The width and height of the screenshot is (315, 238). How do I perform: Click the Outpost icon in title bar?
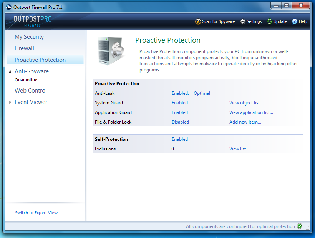click(8, 7)
